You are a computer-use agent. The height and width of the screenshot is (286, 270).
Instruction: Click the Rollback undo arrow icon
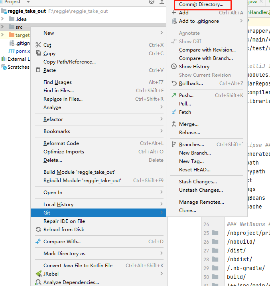tap(174, 83)
